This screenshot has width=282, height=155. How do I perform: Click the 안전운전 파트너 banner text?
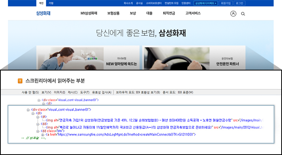tap(227, 64)
